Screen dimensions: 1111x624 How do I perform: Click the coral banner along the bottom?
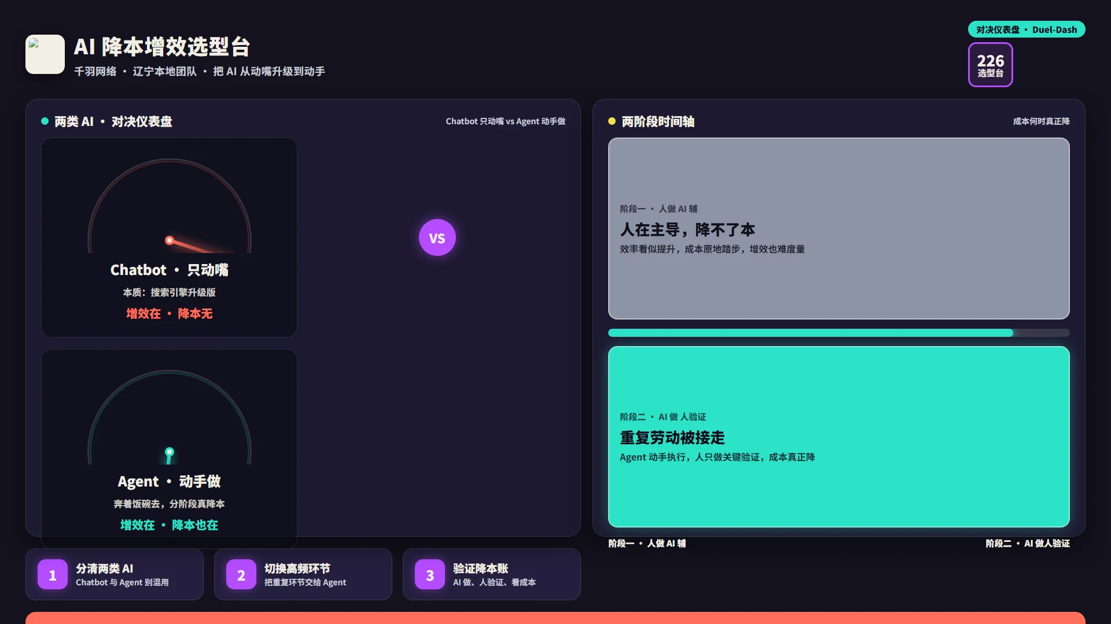click(x=555, y=618)
